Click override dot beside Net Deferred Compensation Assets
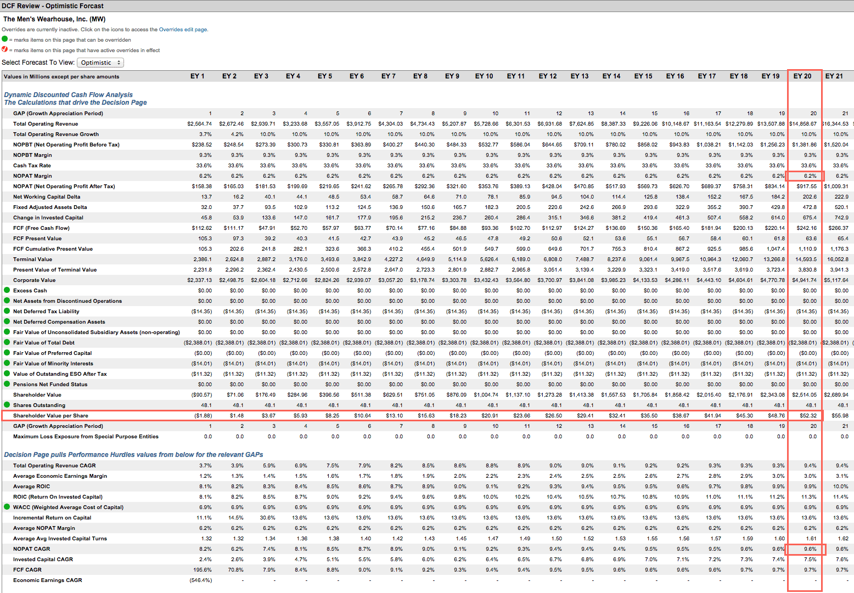The width and height of the screenshot is (854, 593). click(7, 321)
